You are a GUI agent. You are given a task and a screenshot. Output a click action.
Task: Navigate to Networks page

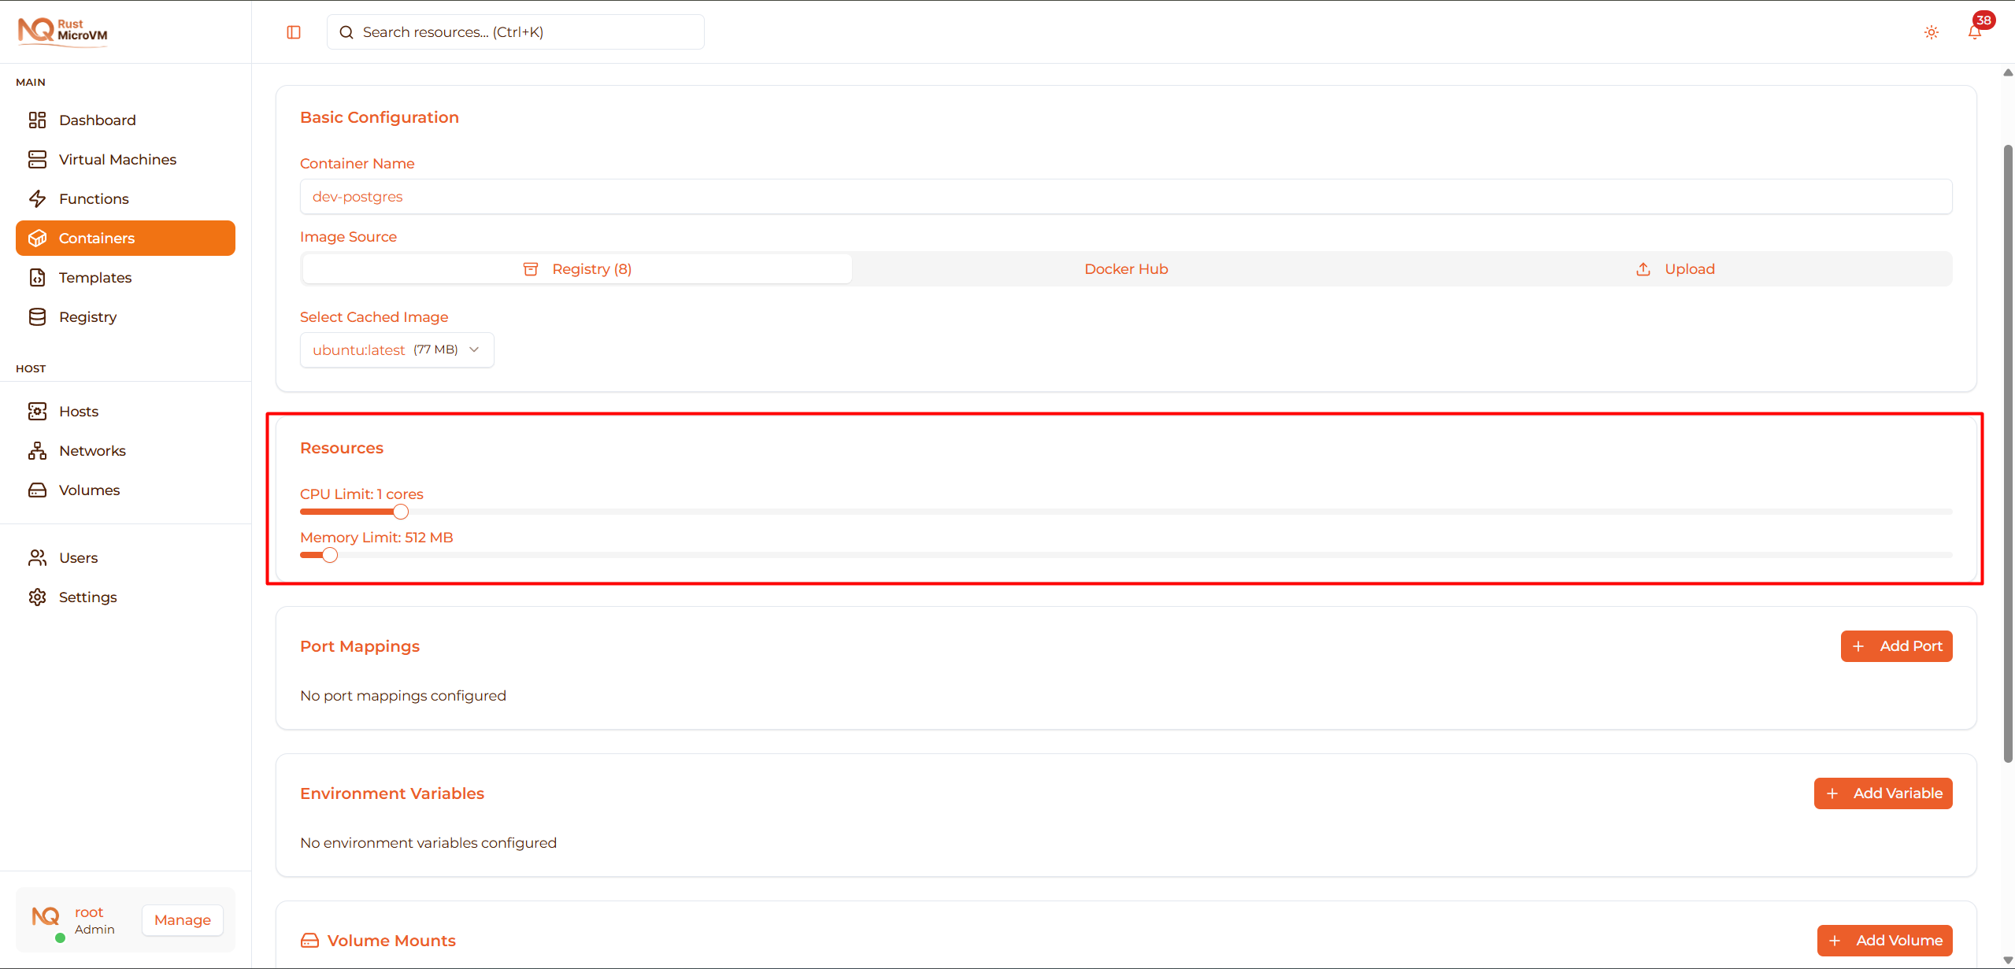coord(92,450)
